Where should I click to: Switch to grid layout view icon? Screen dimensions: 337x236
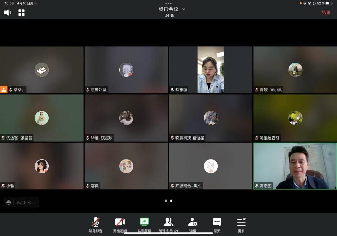21,13
